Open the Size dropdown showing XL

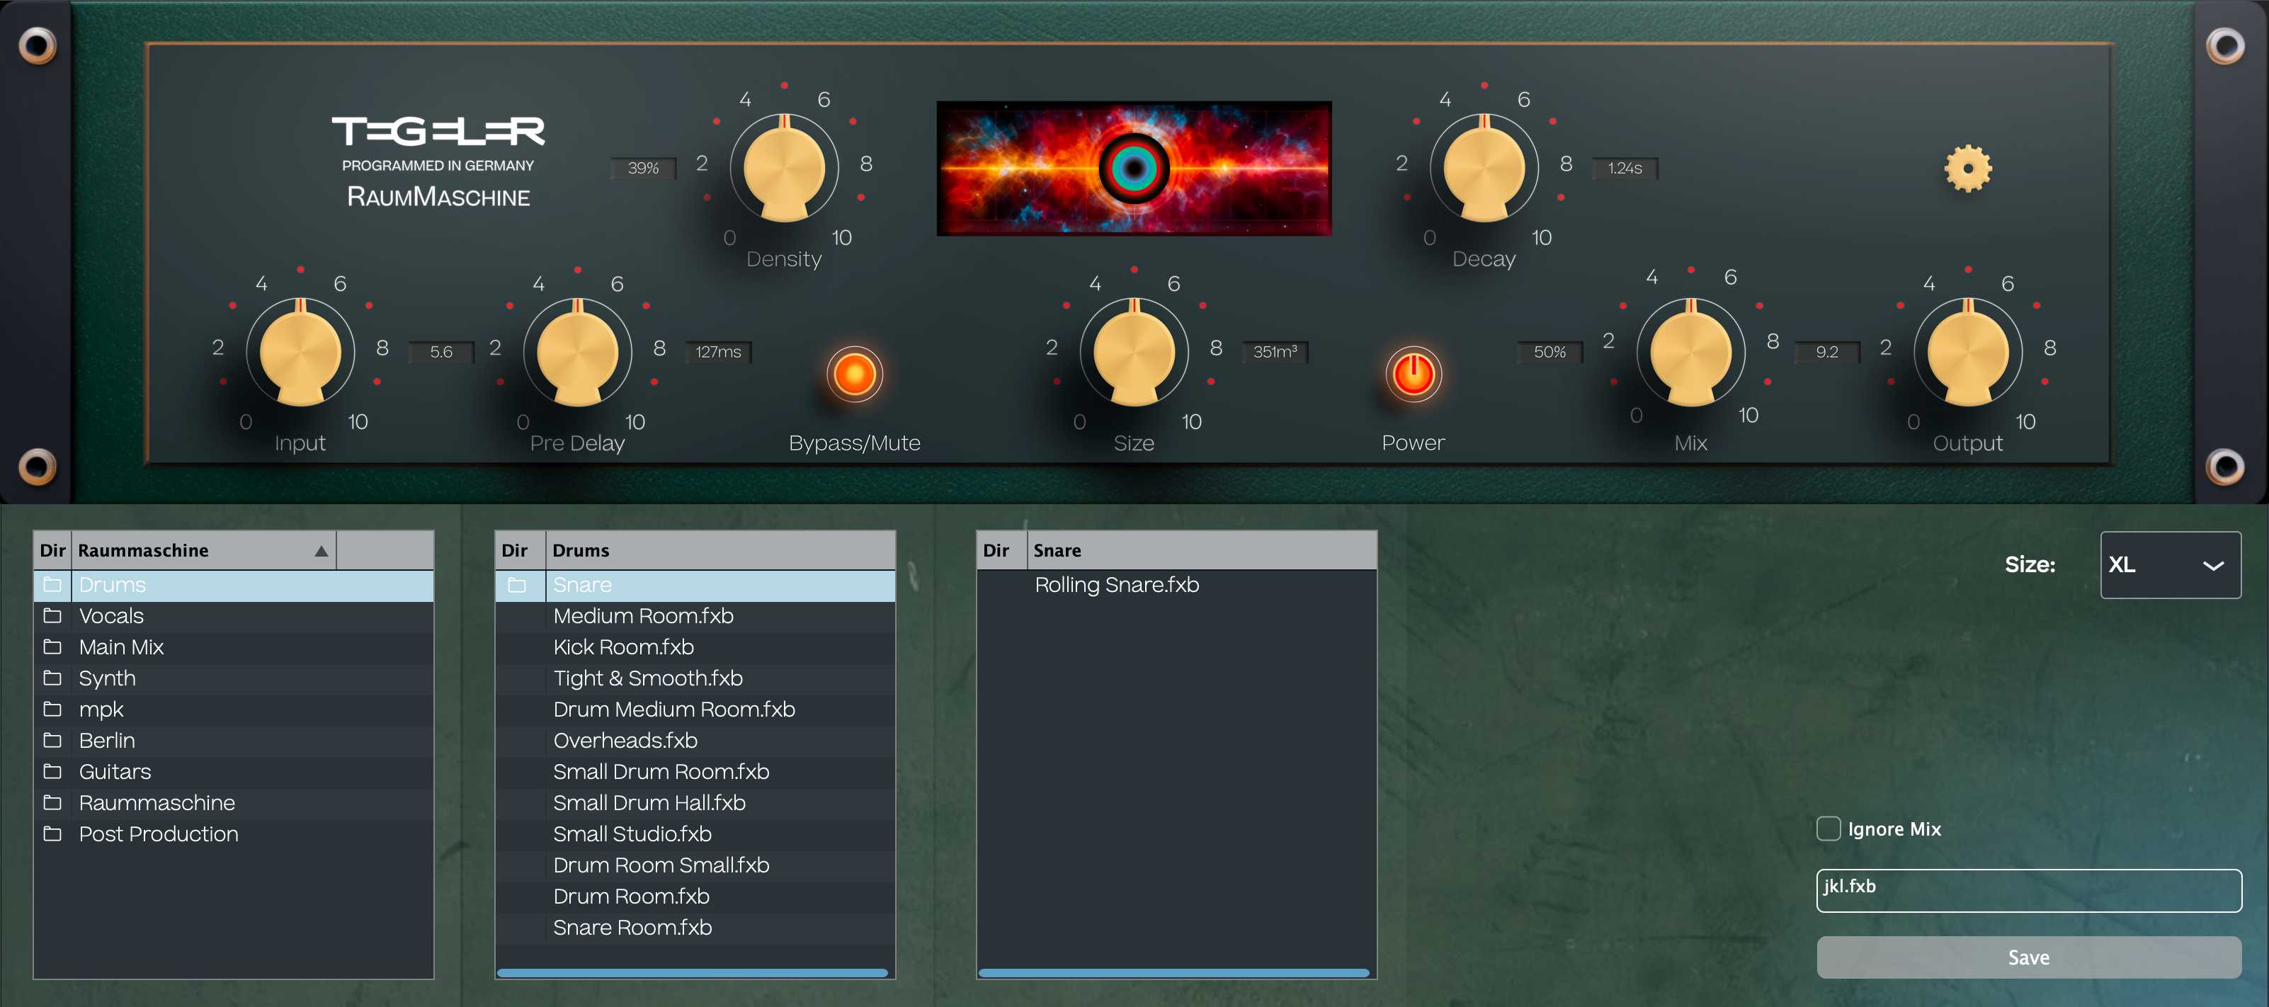(x=2171, y=564)
